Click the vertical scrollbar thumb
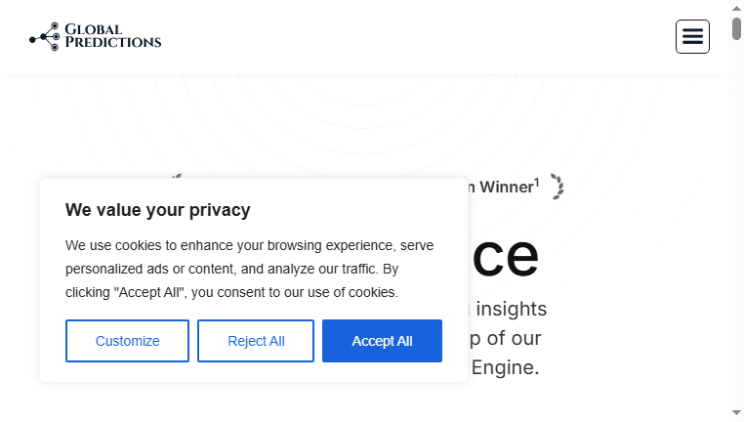Viewport: 744px width, 422px height. 736,28
